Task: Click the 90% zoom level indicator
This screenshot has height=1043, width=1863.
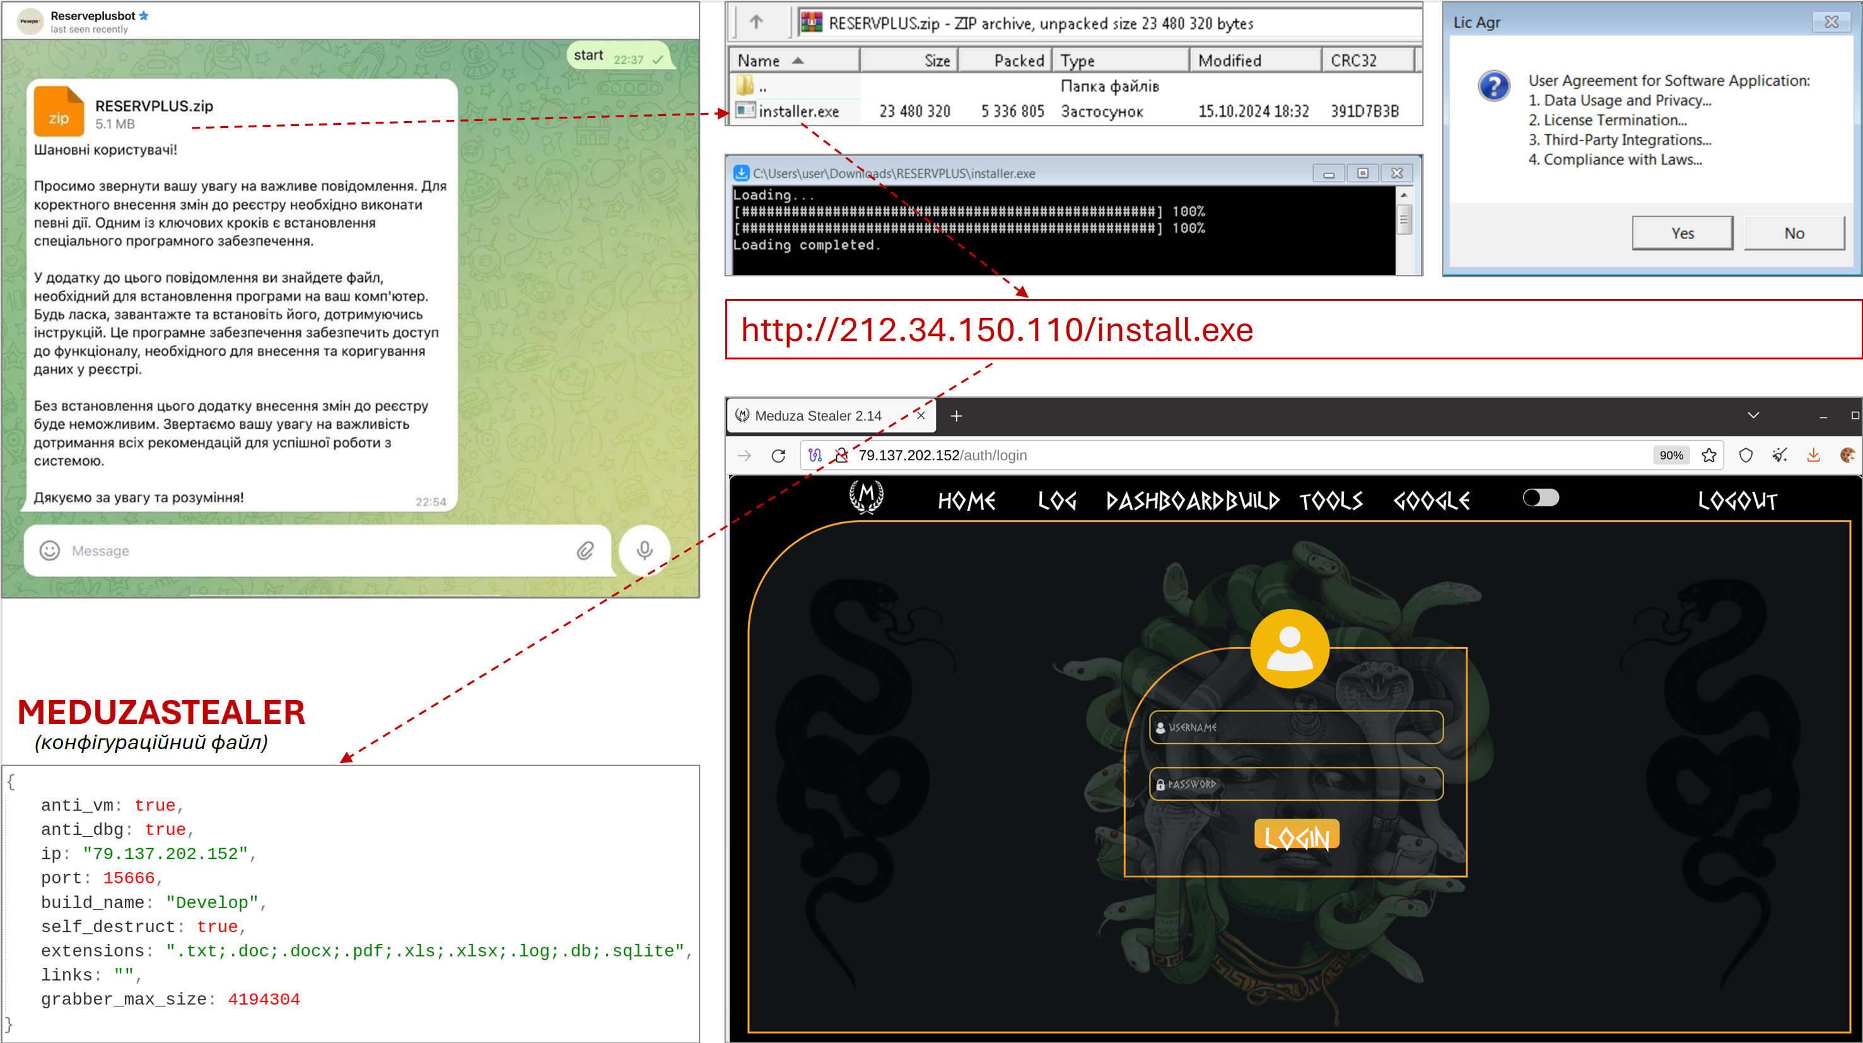Action: [x=1671, y=455]
